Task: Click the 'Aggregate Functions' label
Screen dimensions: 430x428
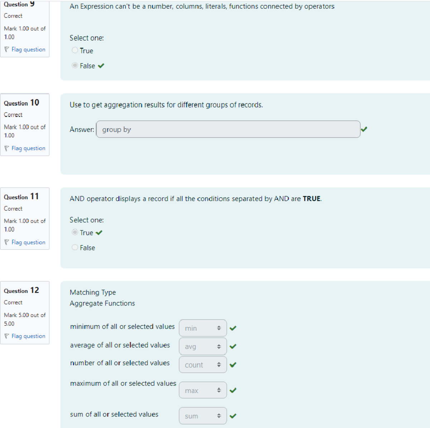Action: pyautogui.click(x=102, y=303)
